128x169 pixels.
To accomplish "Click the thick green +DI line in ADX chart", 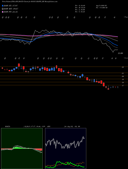I will click(65, 164).
